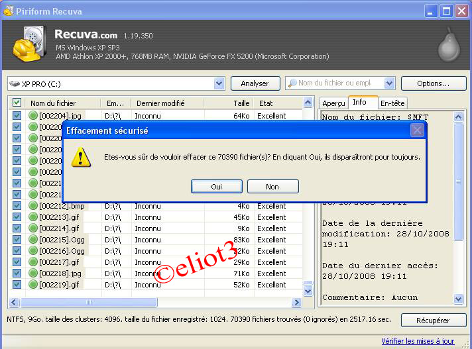Click Non to cancel the erase

(x=272, y=187)
